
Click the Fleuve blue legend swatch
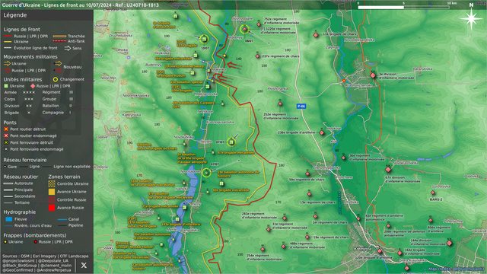pos(9,219)
